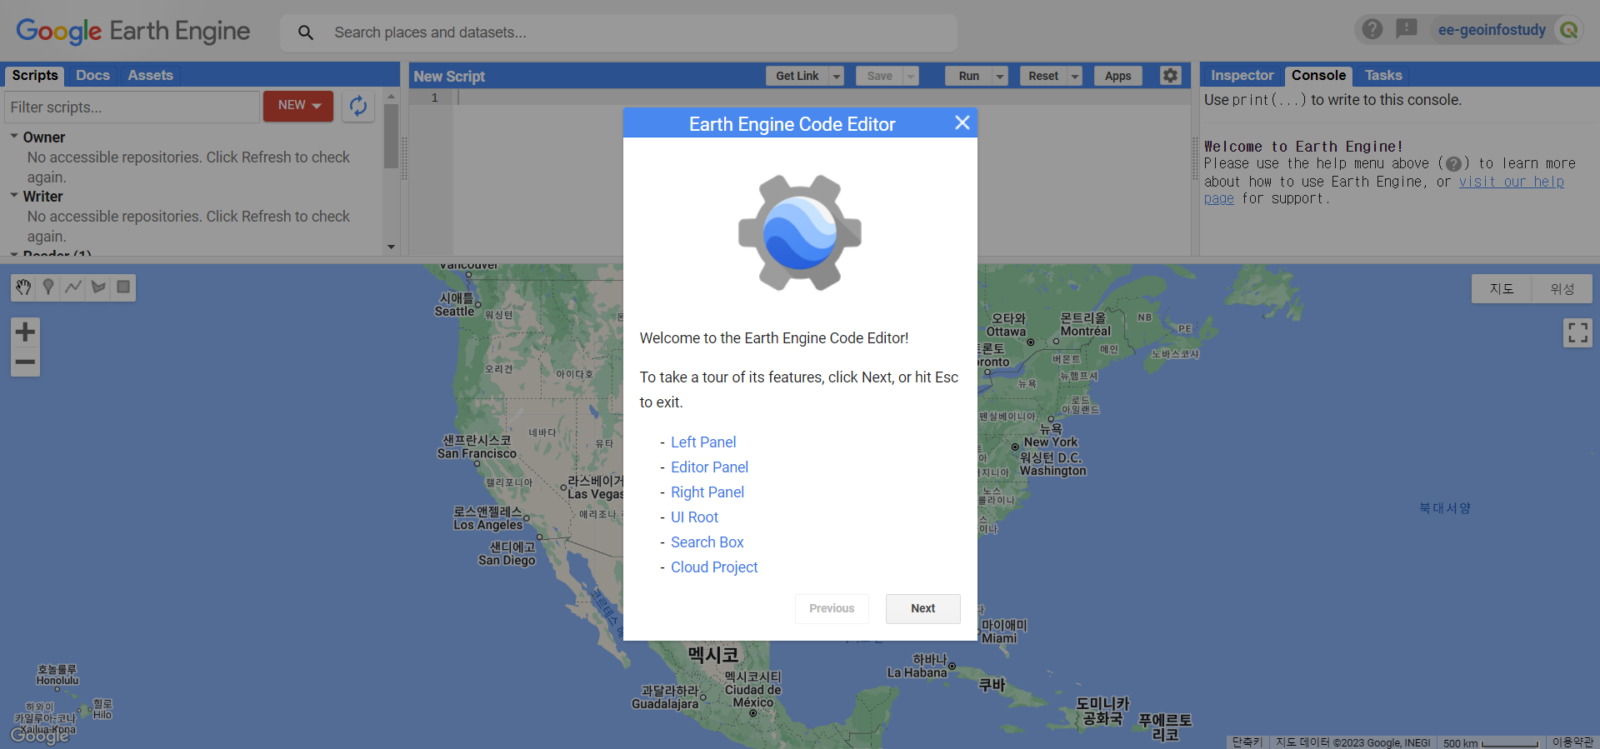Close the Earth Engine Code Editor dialog
The image size is (1600, 749).
tap(962, 123)
